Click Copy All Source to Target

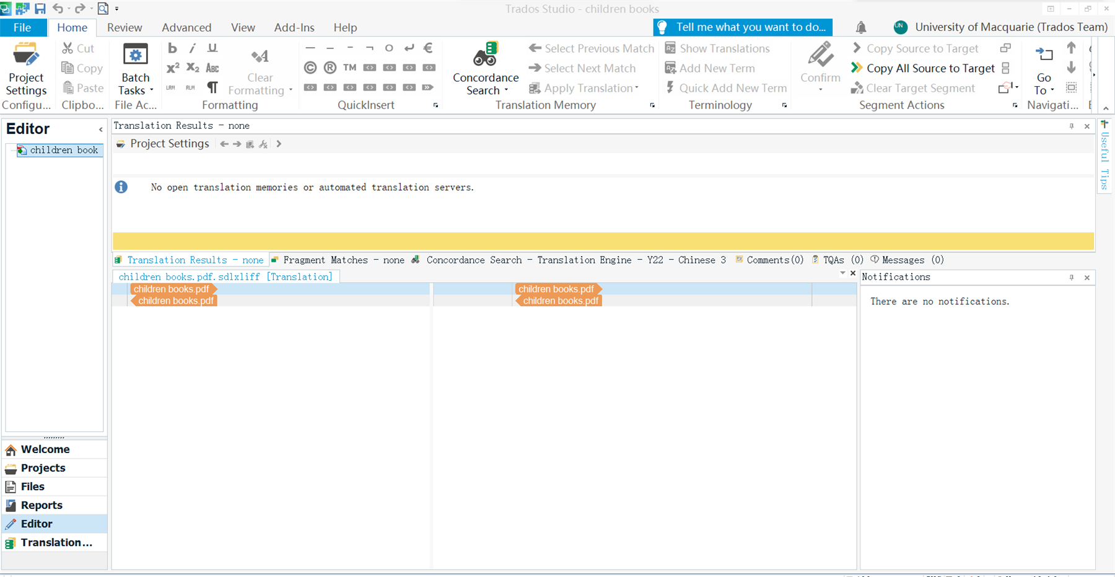coord(923,68)
